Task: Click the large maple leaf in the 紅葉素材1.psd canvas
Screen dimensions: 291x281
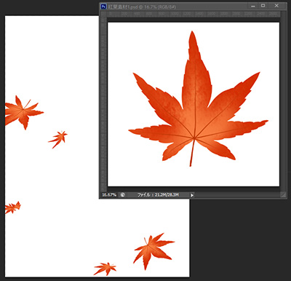Action: point(198,99)
